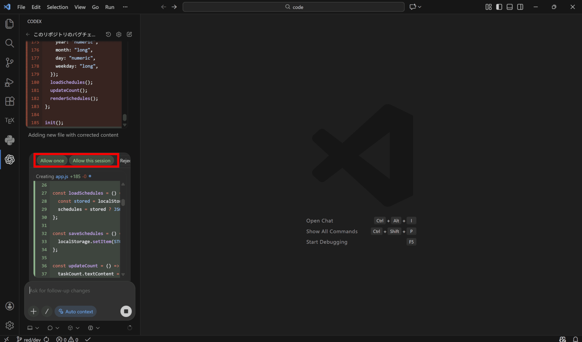Toggle the bottom panel layout button

[x=510, y=7]
